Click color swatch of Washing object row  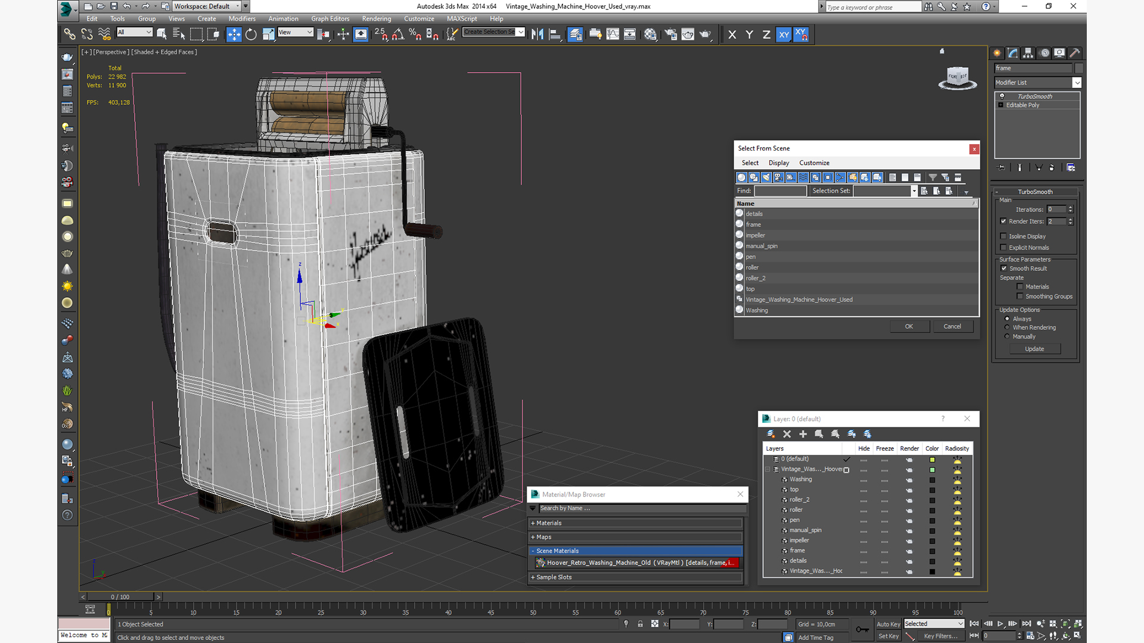(932, 480)
